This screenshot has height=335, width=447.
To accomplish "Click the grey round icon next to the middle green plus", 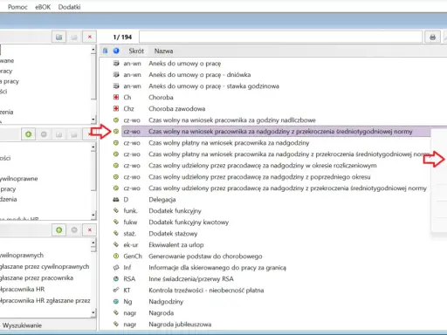I will pos(44,134).
